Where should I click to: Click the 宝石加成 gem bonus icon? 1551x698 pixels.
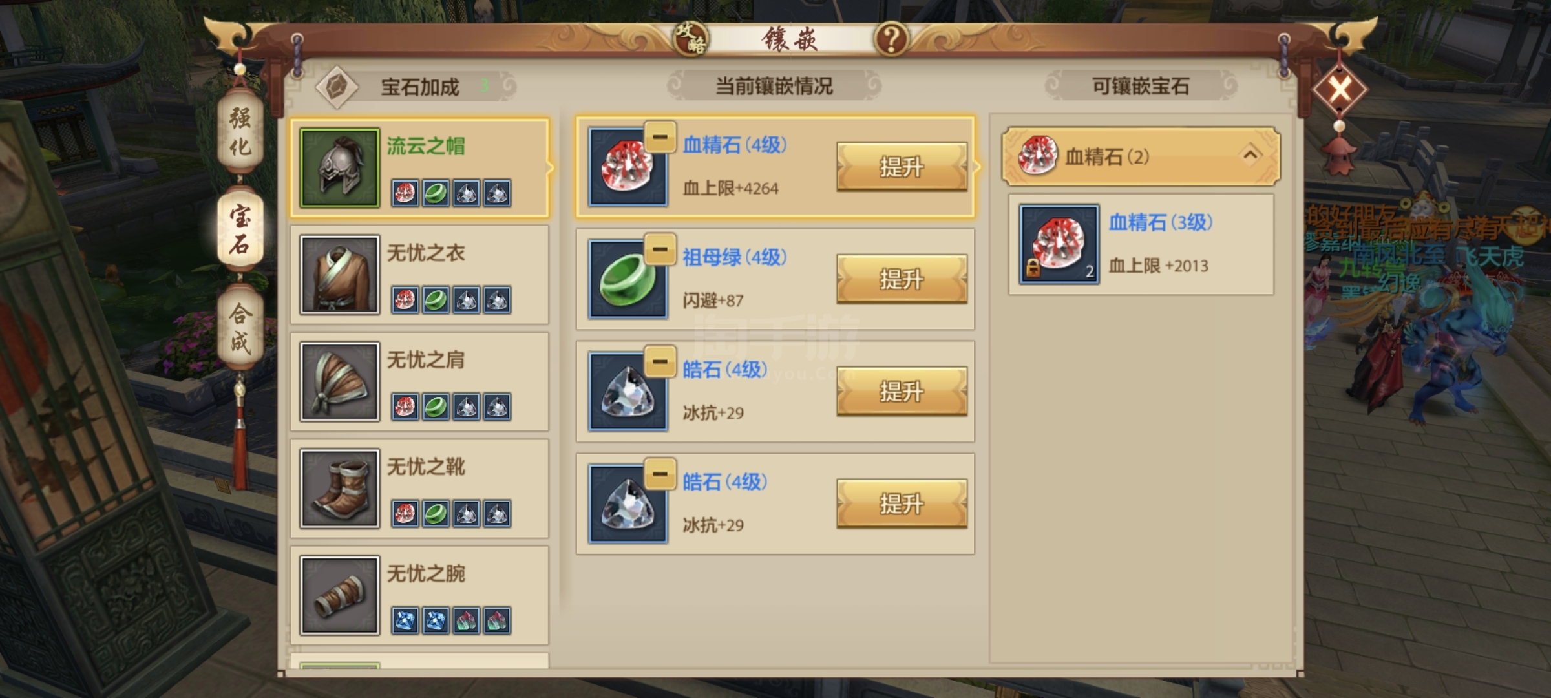[337, 87]
